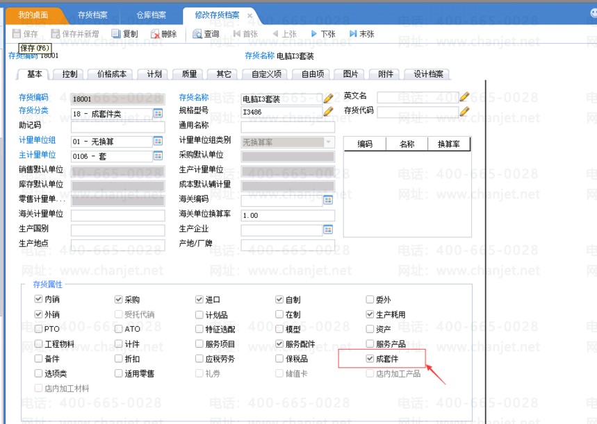The width and height of the screenshot is (597, 424).
Task: Click pencil edit icon next to 规格型号
Action: click(x=328, y=111)
